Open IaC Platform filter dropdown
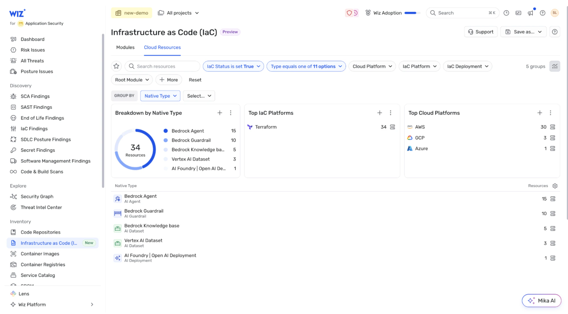The width and height of the screenshot is (568, 314). [x=419, y=66]
